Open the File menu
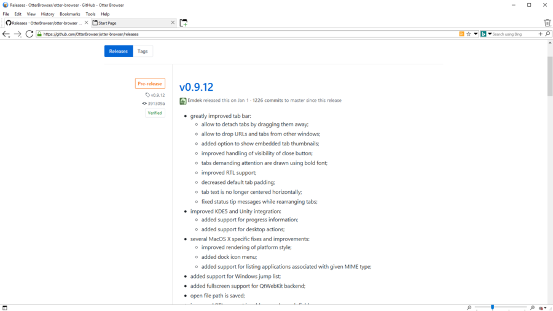The image size is (553, 311). click(6, 14)
